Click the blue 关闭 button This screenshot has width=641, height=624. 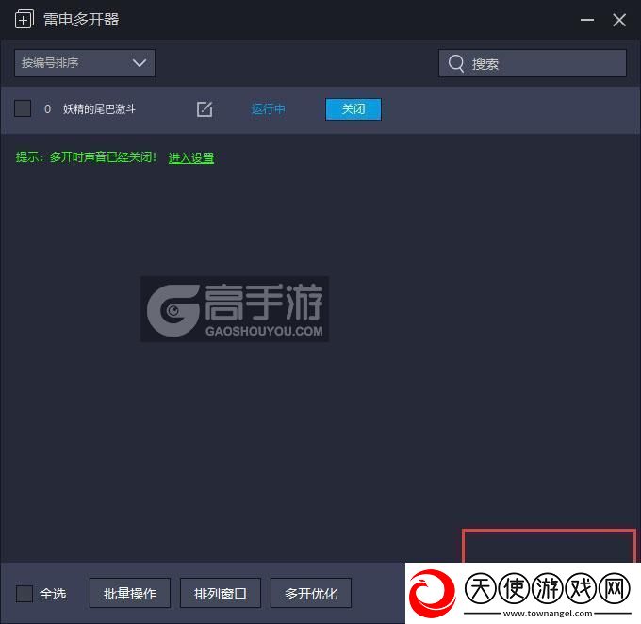353,109
